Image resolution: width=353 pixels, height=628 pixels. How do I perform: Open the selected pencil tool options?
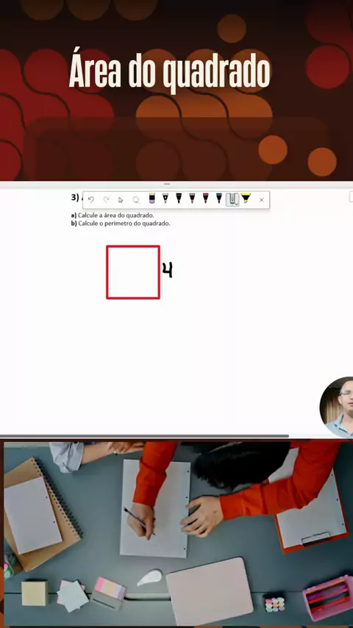pos(233,199)
